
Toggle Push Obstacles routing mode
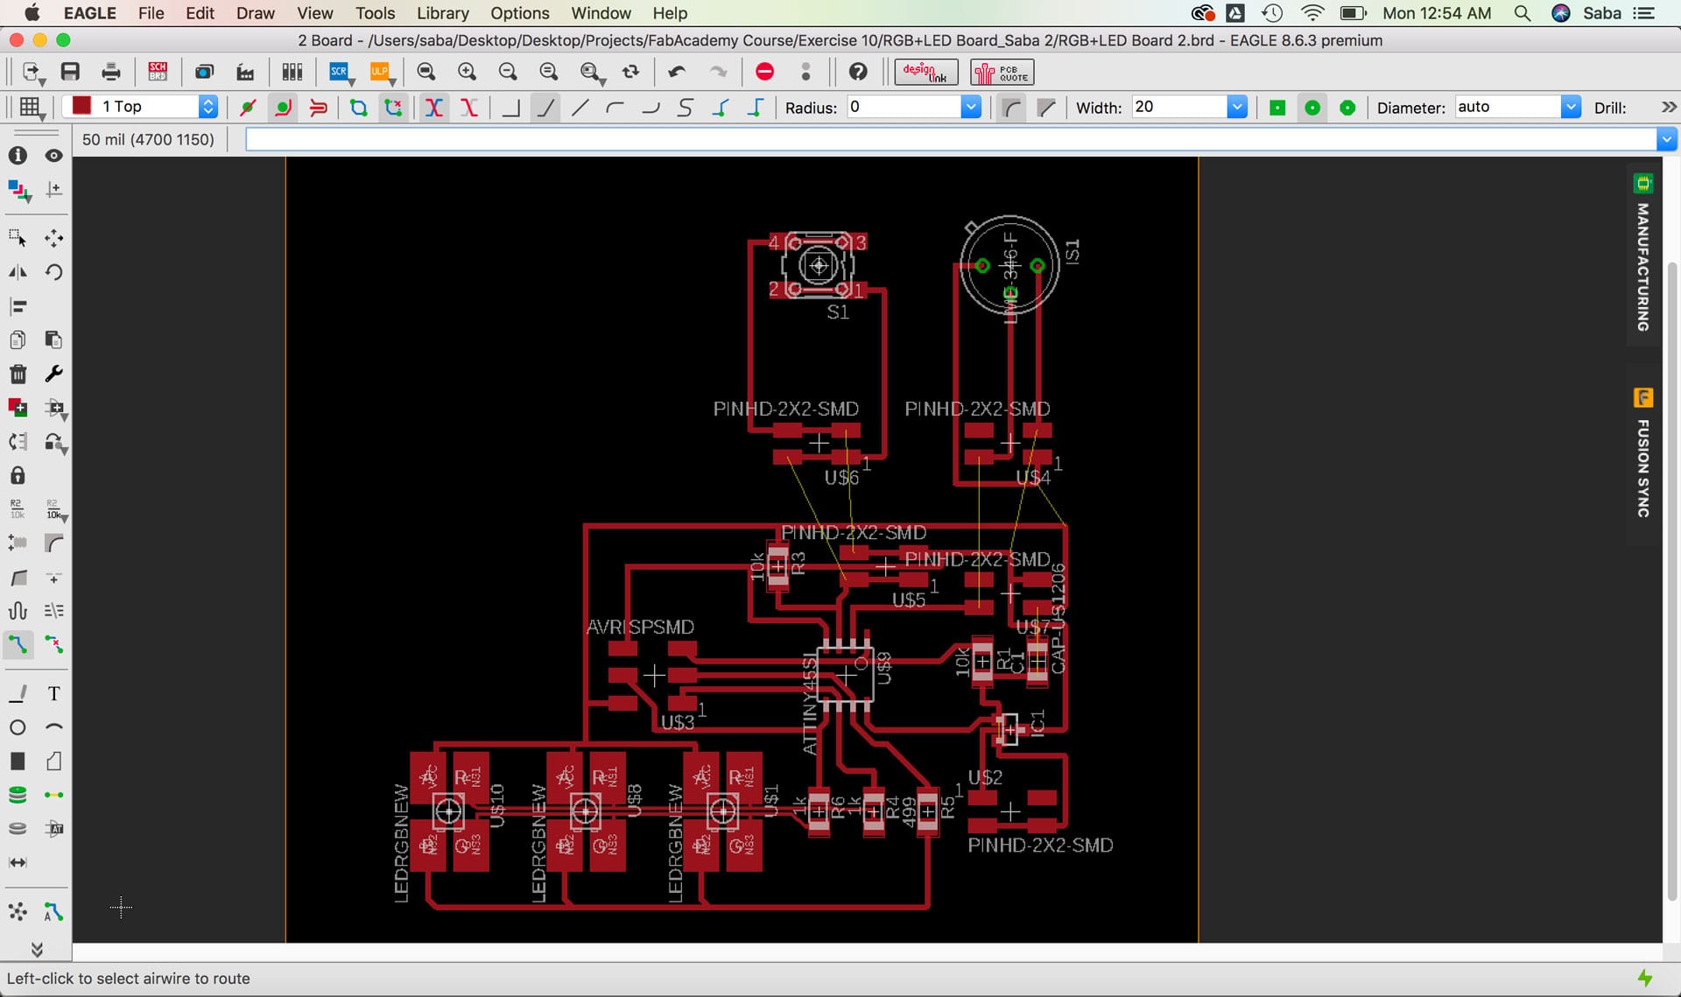pyautogui.click(x=319, y=107)
